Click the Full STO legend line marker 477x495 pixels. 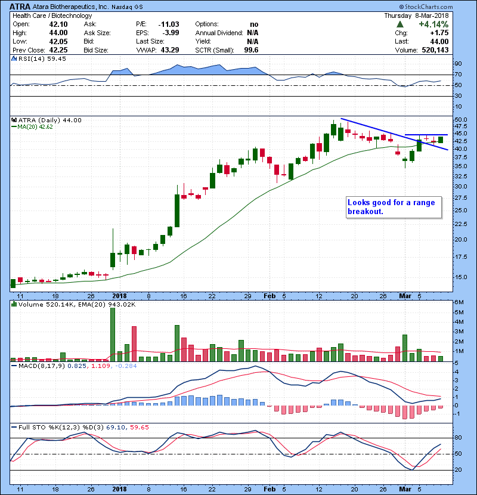pyautogui.click(x=14, y=427)
